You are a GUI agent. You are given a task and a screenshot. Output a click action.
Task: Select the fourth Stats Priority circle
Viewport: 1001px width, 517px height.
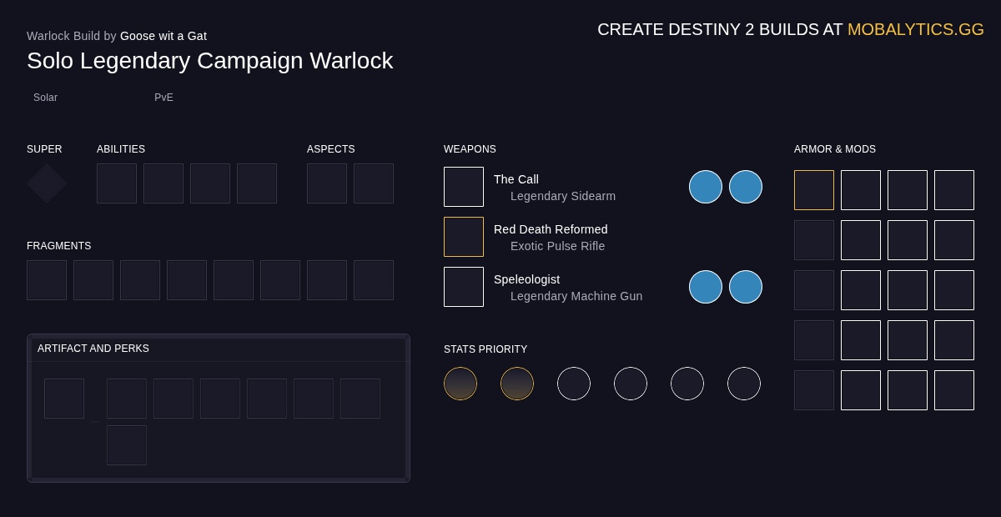(631, 384)
